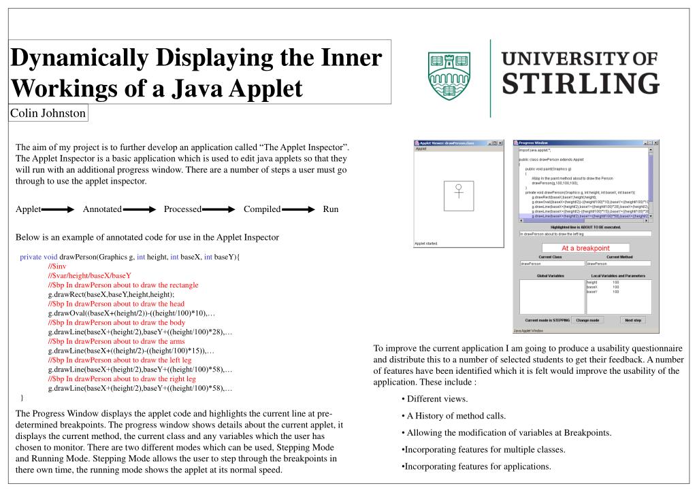Click the 'STIRLING' wordmark text
697x492 pixels.
(581, 84)
